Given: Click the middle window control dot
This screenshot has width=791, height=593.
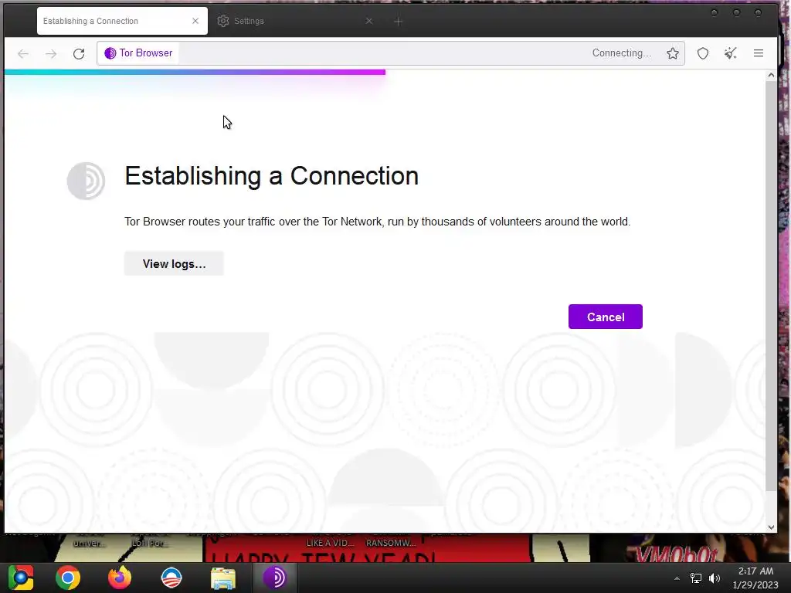Looking at the screenshot, I should click(x=736, y=12).
